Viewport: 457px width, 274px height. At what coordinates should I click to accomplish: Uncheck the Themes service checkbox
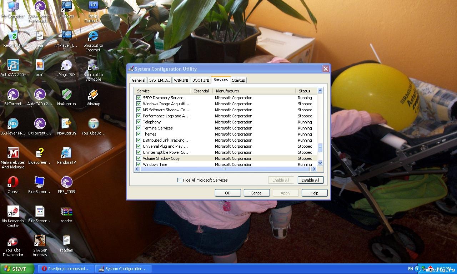coord(139,134)
